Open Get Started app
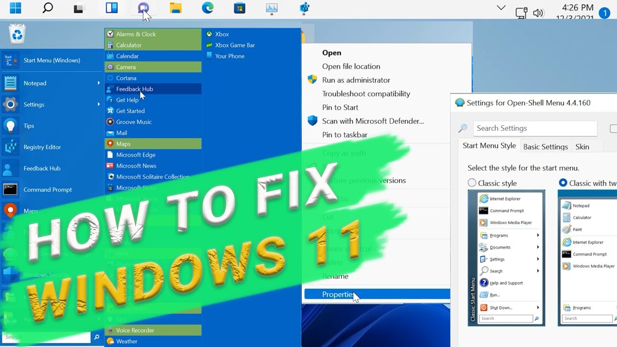The image size is (617, 347). click(153, 111)
